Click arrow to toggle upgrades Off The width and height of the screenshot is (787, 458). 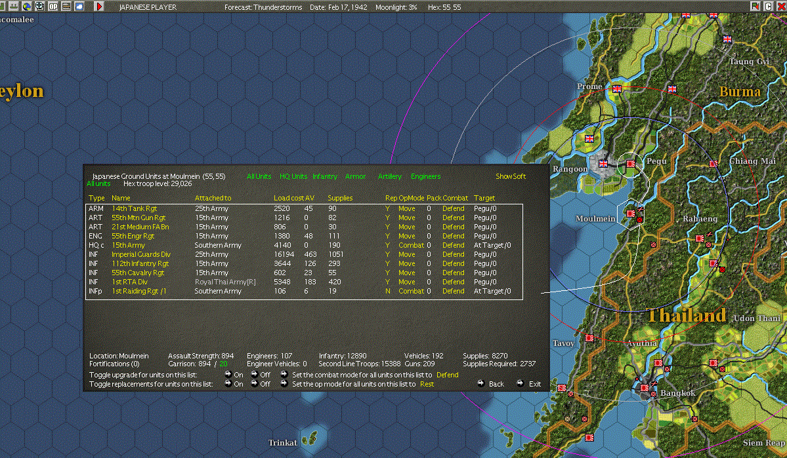point(255,374)
